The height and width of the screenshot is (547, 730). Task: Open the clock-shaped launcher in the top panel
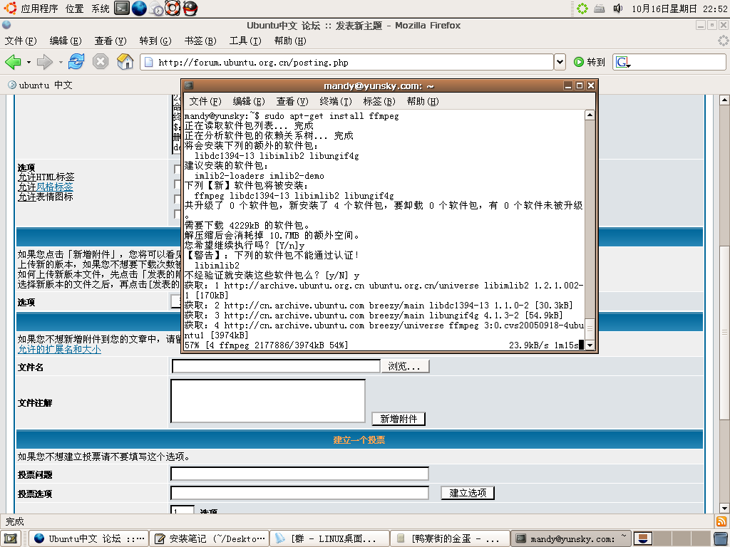tap(156, 9)
